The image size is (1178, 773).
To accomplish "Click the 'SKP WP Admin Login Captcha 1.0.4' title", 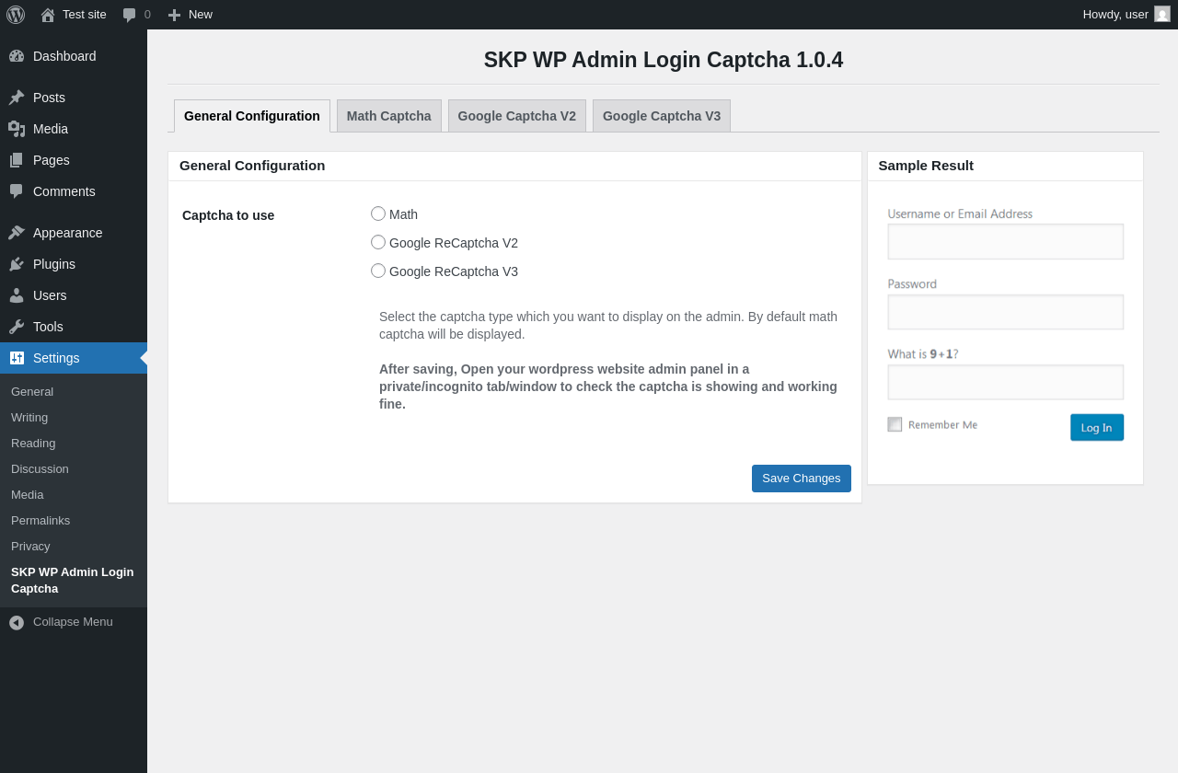I will 664,60.
